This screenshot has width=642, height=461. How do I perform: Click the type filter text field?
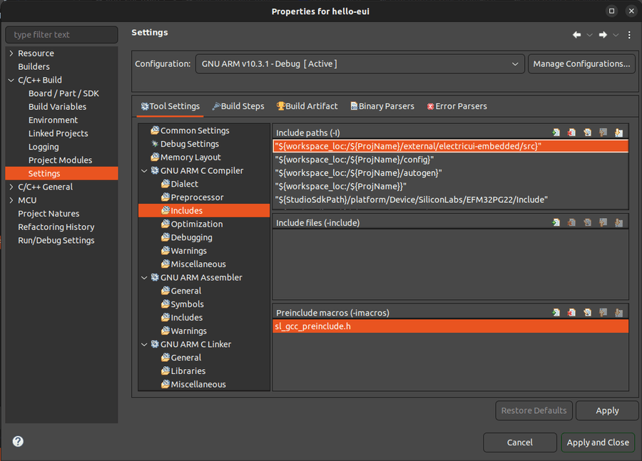point(61,34)
